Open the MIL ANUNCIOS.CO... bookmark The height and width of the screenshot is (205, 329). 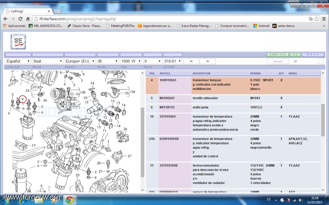pyautogui.click(x=46, y=26)
